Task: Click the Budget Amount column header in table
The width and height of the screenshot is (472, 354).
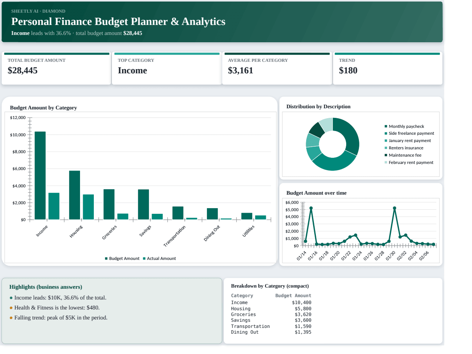Action: [293, 296]
